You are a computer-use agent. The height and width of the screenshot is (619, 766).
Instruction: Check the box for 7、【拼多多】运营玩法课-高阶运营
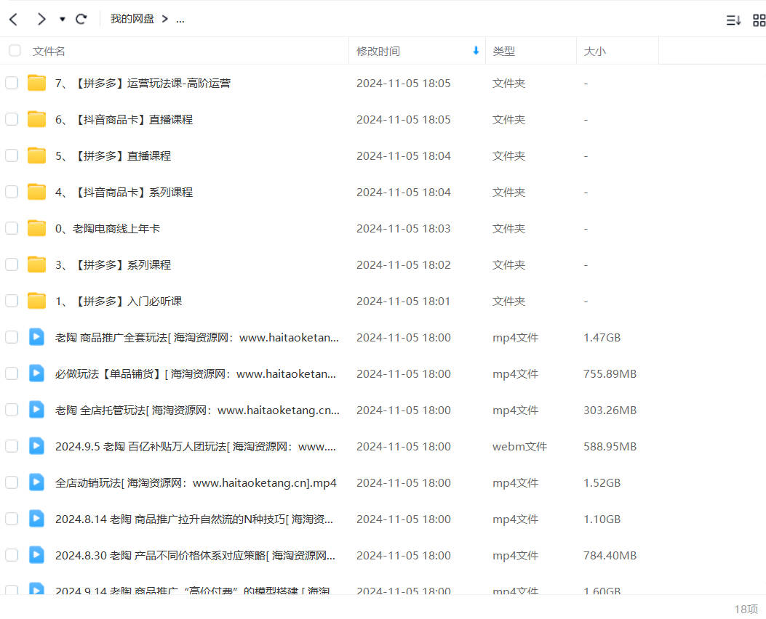click(x=12, y=83)
